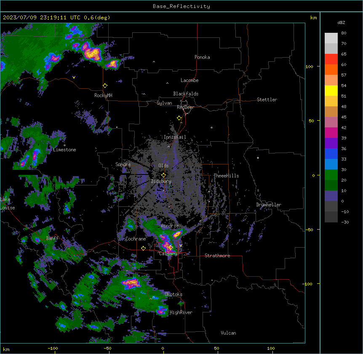Click the km unit label in the top-right corner
The image size is (363, 354).
314,18
